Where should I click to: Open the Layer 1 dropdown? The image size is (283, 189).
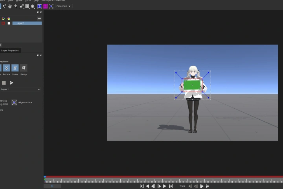click(x=20, y=89)
